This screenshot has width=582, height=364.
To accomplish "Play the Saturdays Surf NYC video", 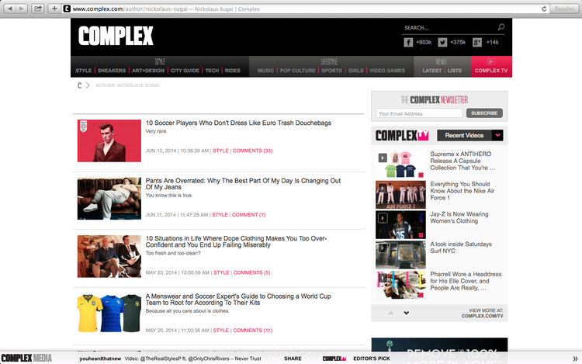I will click(400, 255).
